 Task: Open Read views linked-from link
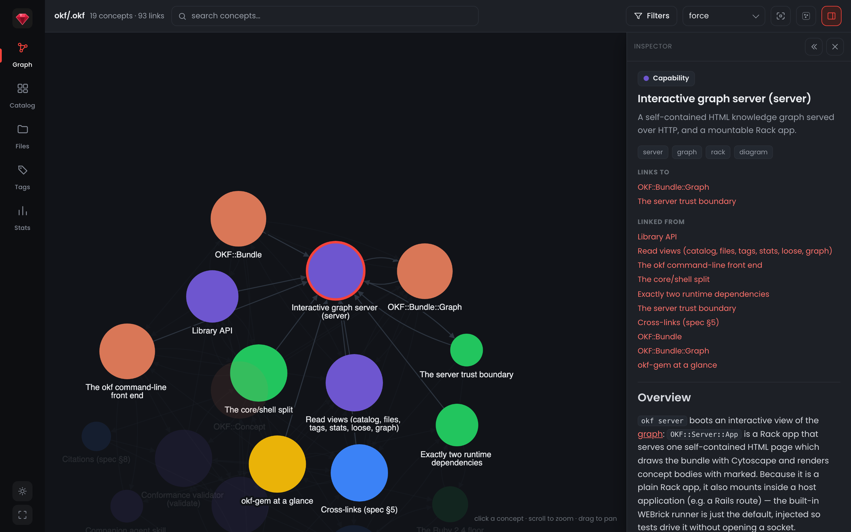tap(735, 251)
